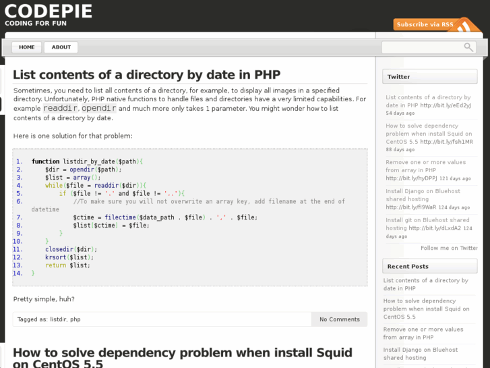This screenshot has height=368, width=490.
Task: Click the 'return $list;' code line
Action: click(x=67, y=265)
